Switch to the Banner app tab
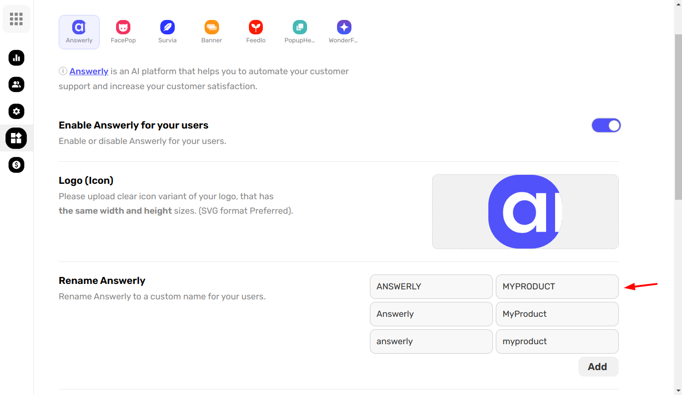 (212, 32)
